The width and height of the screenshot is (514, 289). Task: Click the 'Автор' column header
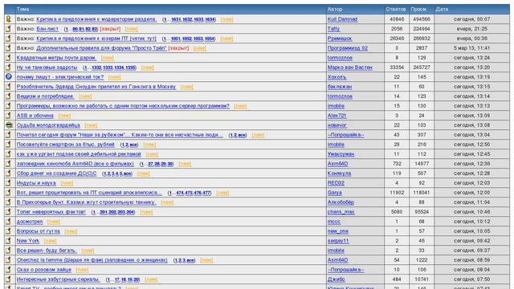tap(335, 9)
